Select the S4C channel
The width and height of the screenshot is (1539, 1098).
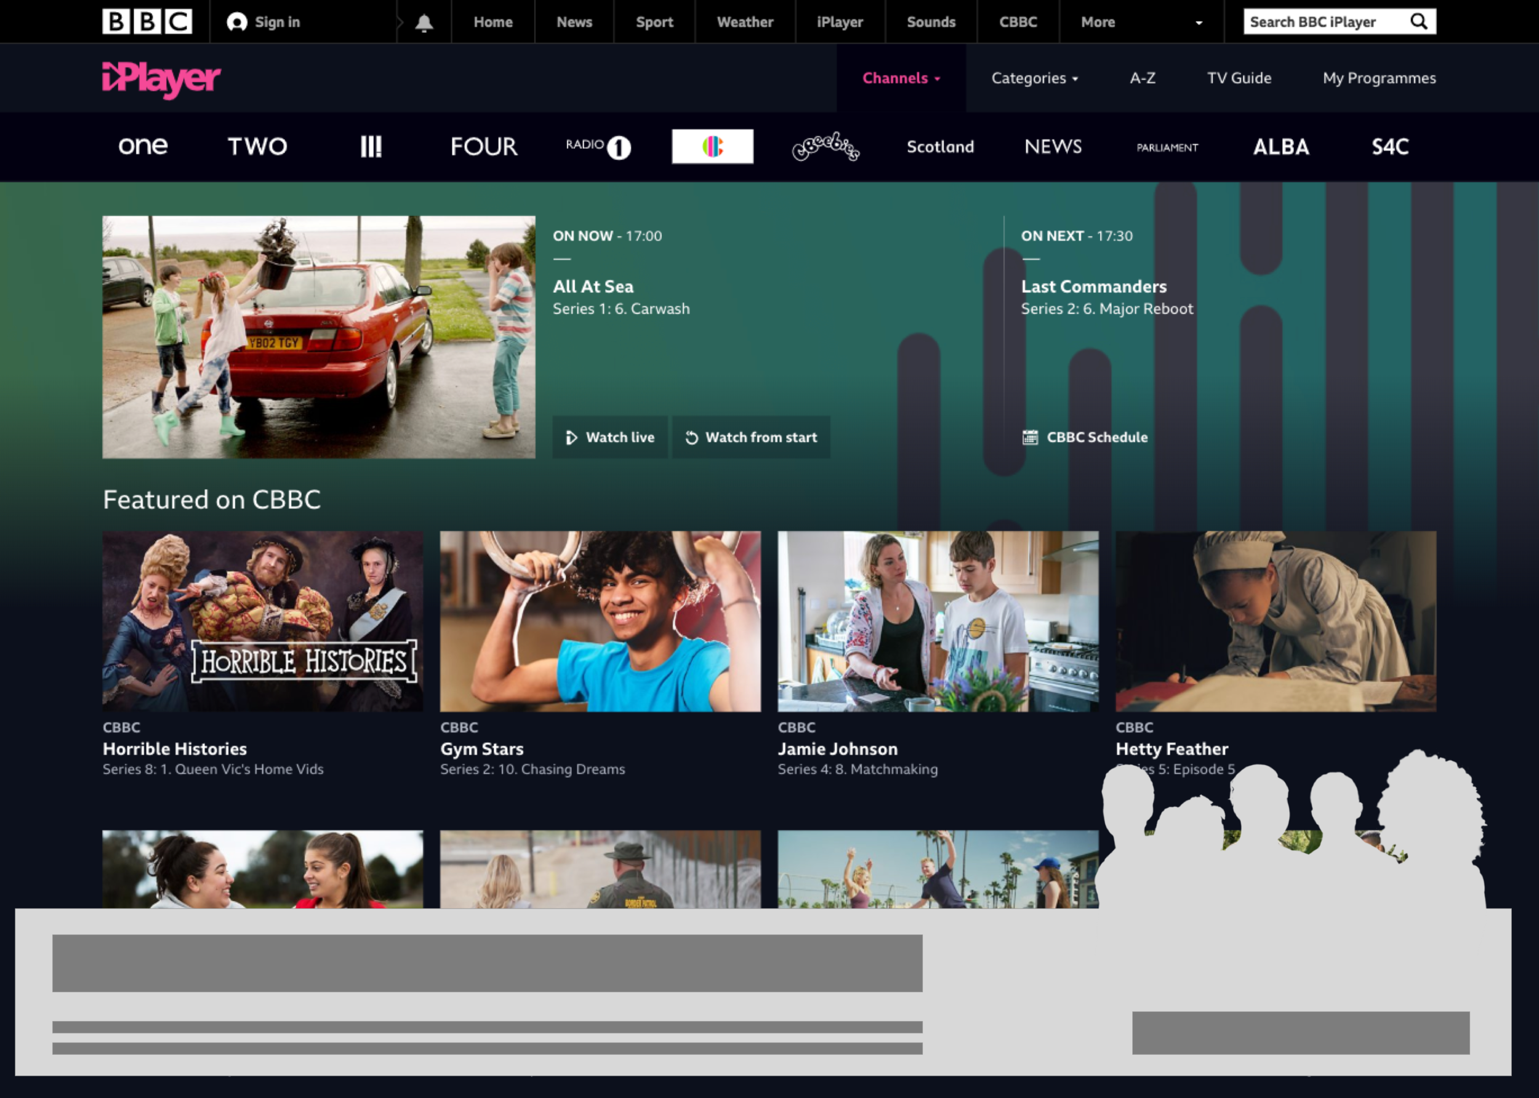[1390, 146]
